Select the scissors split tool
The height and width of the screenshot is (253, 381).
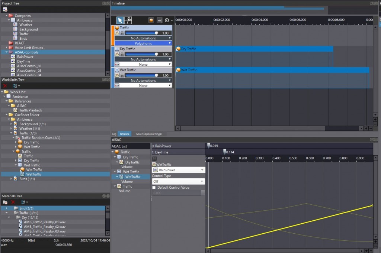(128, 20)
